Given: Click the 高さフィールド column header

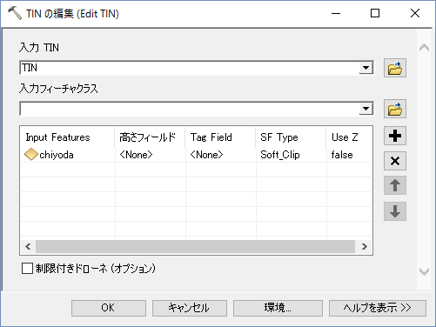Looking at the screenshot, I should 151,137.
